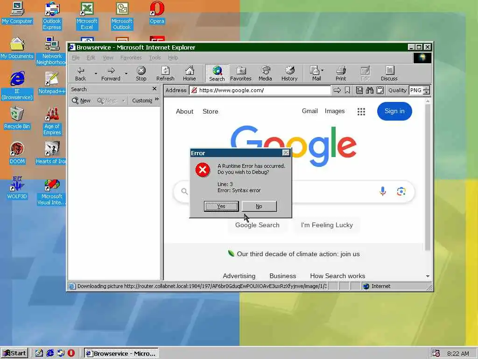Print the page with Print button

coord(341,74)
